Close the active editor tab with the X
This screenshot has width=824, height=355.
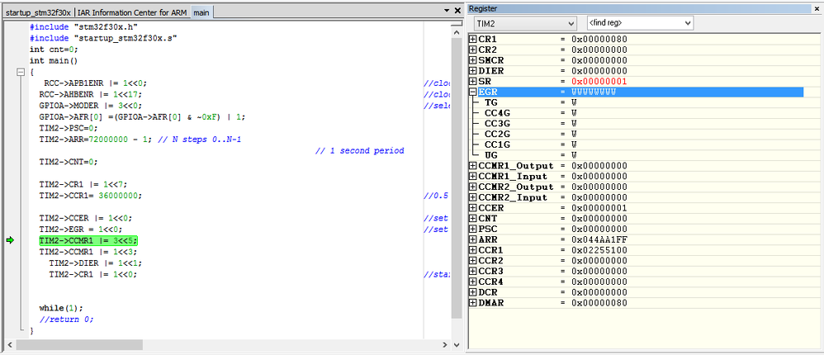point(457,11)
